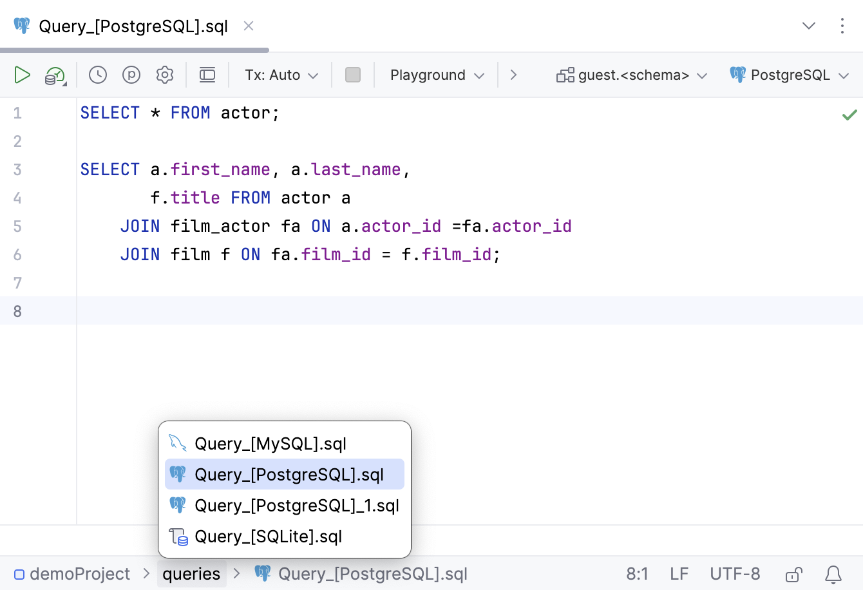Click the execute-to-database icon in the toolbar

click(54, 75)
